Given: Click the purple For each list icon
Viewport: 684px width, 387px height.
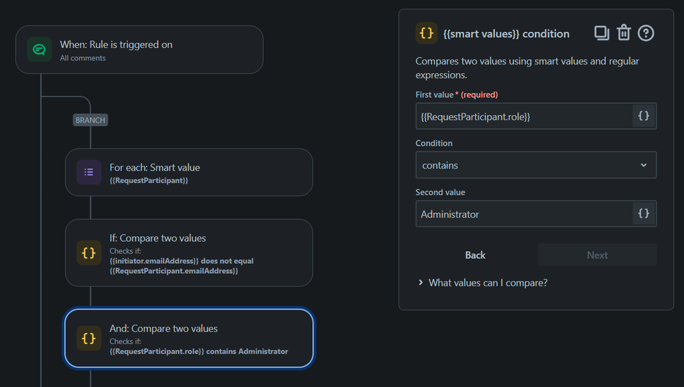Looking at the screenshot, I should (x=89, y=173).
